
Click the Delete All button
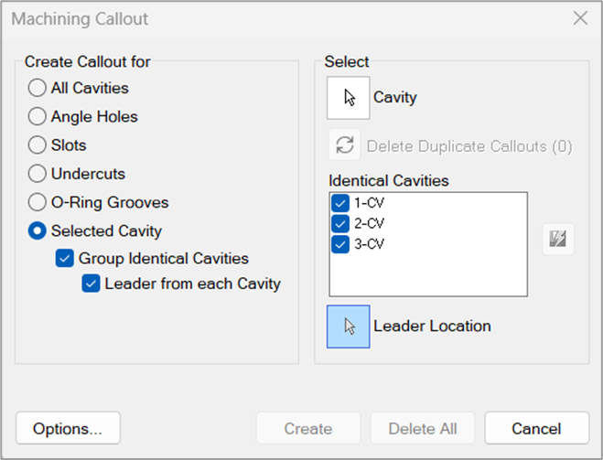[423, 428]
